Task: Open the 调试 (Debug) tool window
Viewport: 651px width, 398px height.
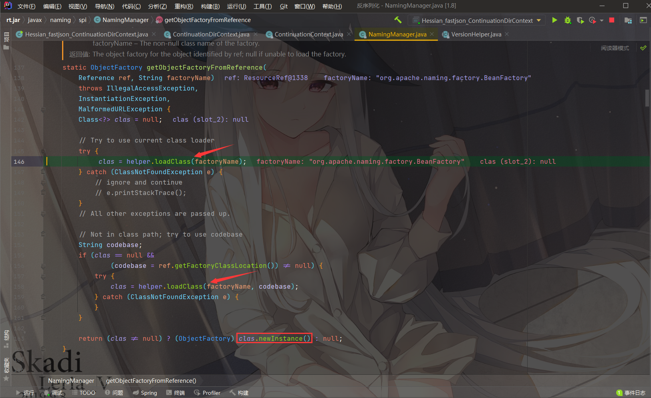Action: pyautogui.click(x=53, y=393)
